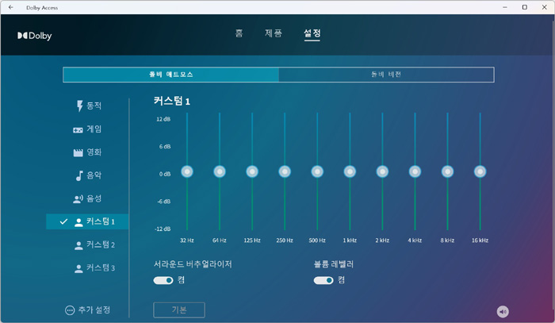Click the 서라운드 버추얼라이저 label
Screen dimensions: 555x323
193,264
